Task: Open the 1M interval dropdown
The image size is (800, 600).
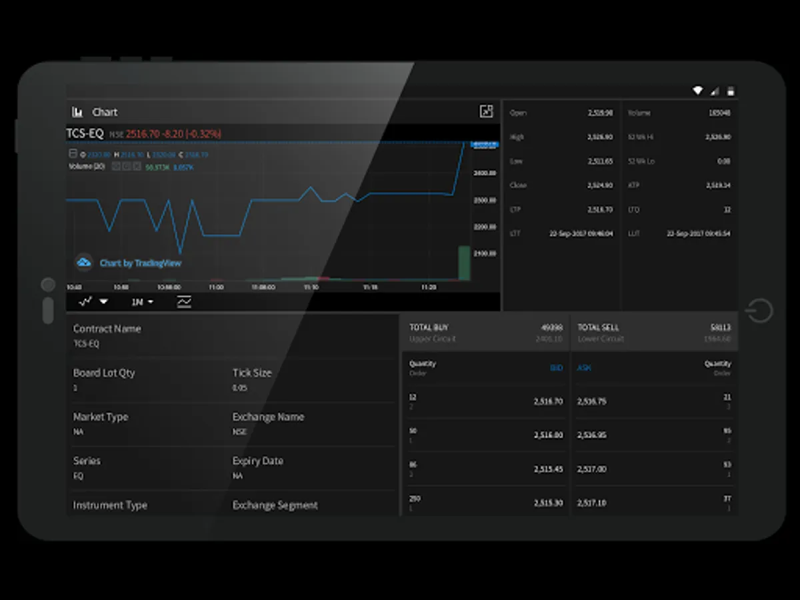Action: (142, 302)
